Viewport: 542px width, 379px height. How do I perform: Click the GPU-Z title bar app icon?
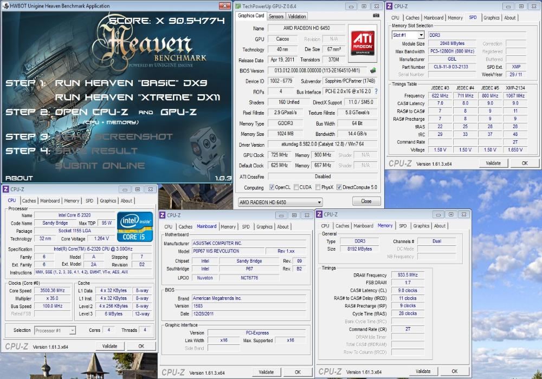[x=238, y=6]
